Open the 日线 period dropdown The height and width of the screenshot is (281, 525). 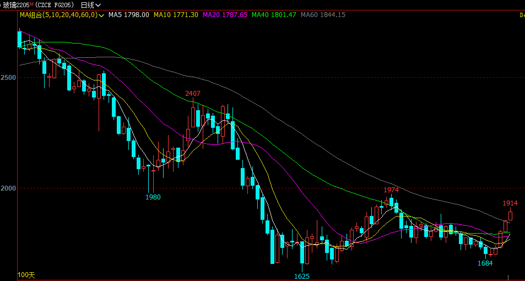tap(90, 4)
